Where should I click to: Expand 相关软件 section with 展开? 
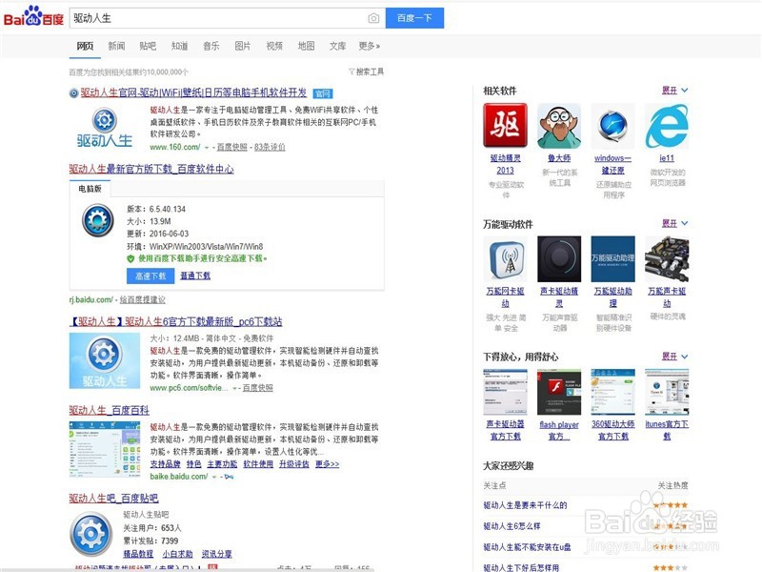pos(675,90)
